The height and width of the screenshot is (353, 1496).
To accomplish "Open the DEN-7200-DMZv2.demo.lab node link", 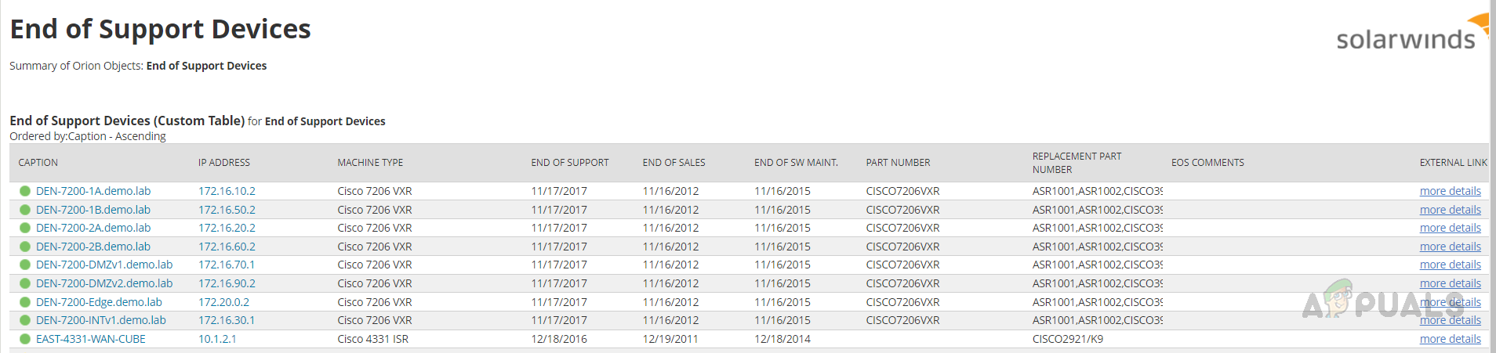I will pyautogui.click(x=104, y=283).
